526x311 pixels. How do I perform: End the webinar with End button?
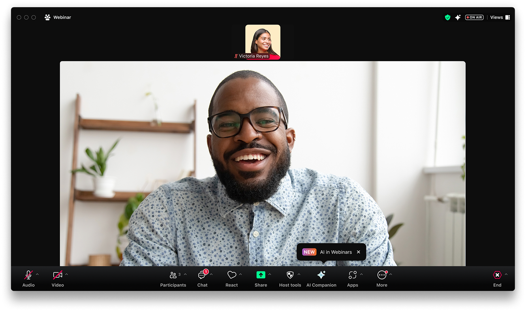coord(497,275)
